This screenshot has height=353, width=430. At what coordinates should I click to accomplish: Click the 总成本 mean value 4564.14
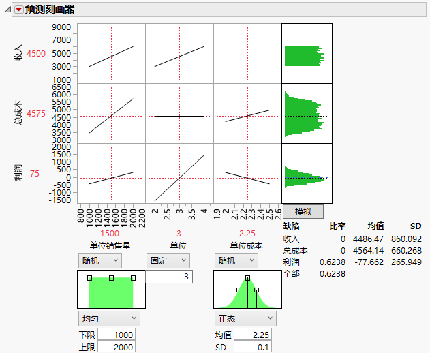[368, 251]
